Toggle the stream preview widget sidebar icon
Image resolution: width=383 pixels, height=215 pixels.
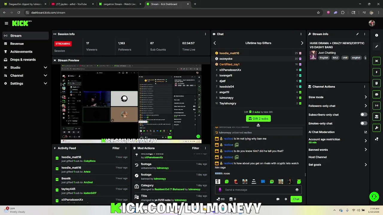[x=377, y=61]
